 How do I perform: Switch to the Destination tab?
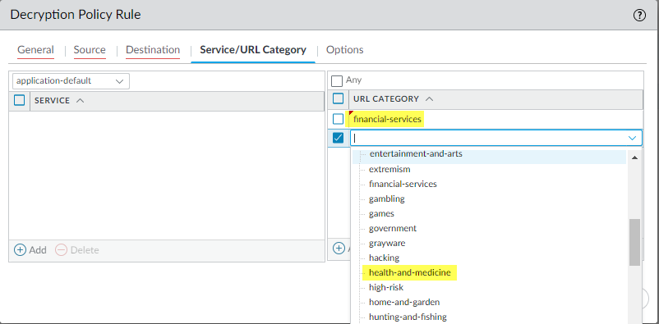(153, 50)
